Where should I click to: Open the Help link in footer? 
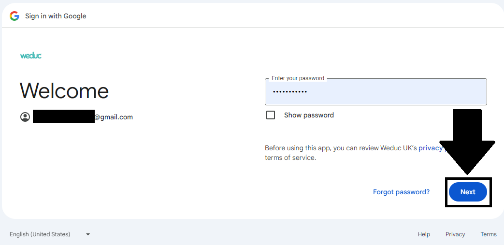(x=424, y=234)
